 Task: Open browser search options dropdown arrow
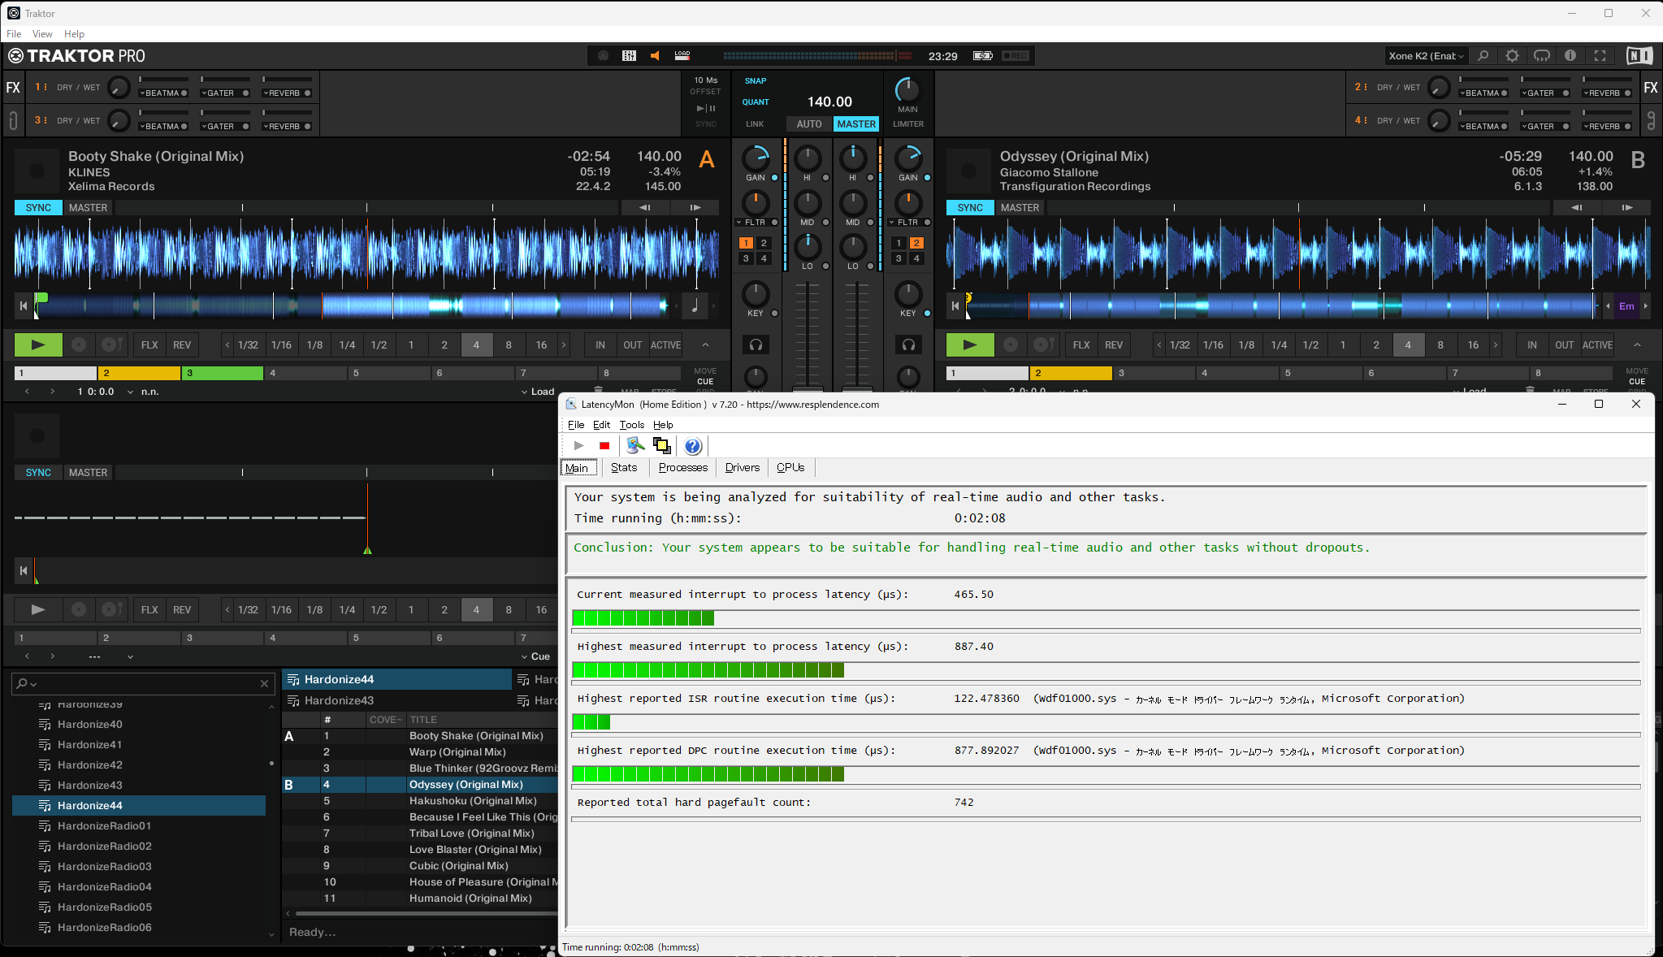(34, 685)
